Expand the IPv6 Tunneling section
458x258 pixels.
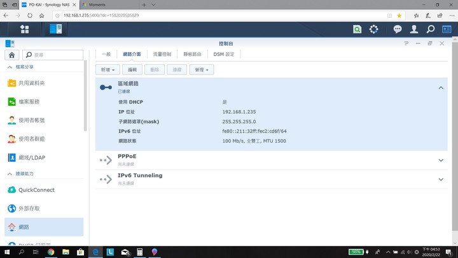(x=441, y=179)
